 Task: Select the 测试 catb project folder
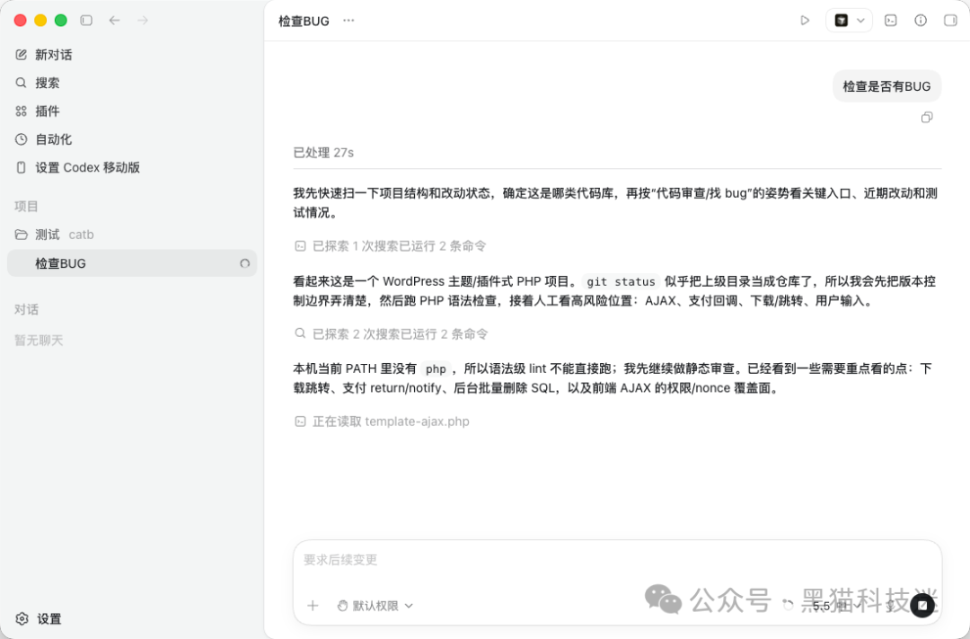pos(132,235)
